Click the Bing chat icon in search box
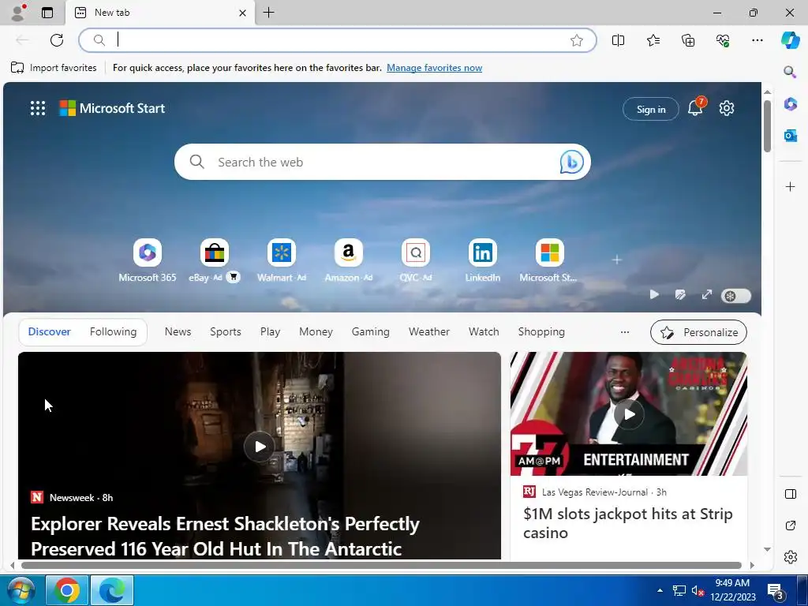The width and height of the screenshot is (808, 606). pos(571,162)
